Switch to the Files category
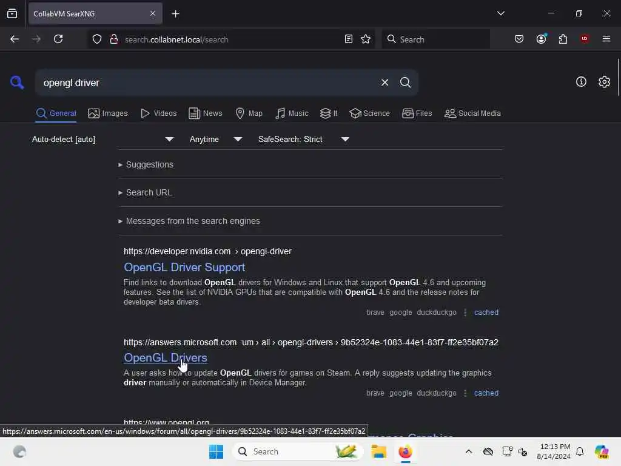The height and width of the screenshot is (466, 621). 417,113
